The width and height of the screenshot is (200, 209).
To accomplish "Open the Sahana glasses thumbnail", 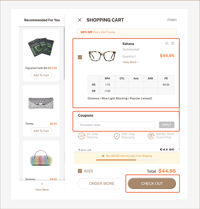I will [102, 56].
